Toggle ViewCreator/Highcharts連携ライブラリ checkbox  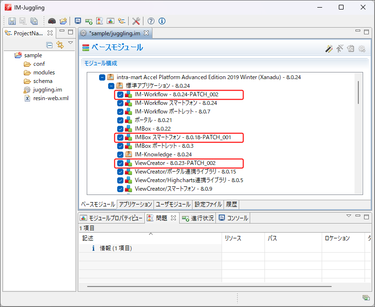point(120,180)
